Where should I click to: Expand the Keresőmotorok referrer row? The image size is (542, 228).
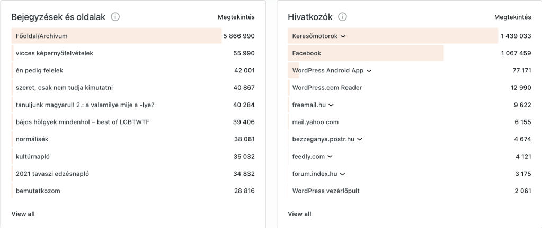[x=343, y=36]
